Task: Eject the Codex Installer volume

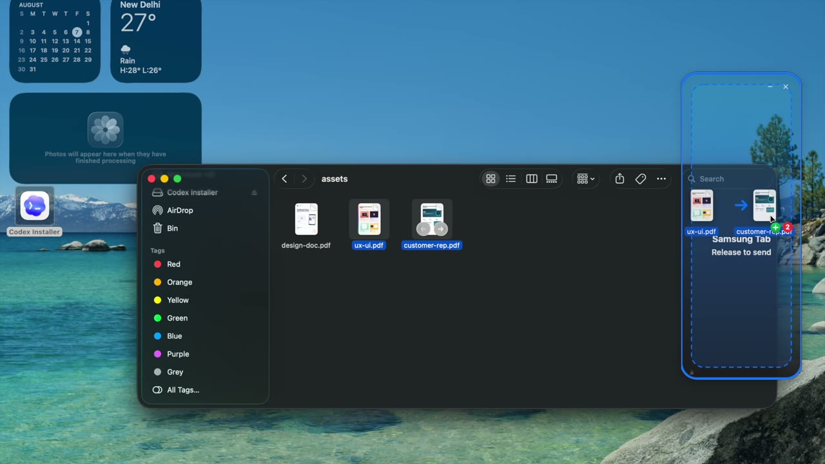Action: pos(254,193)
